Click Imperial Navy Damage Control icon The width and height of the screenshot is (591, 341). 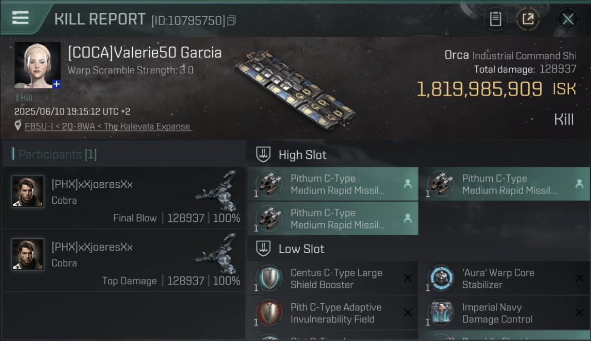click(441, 313)
